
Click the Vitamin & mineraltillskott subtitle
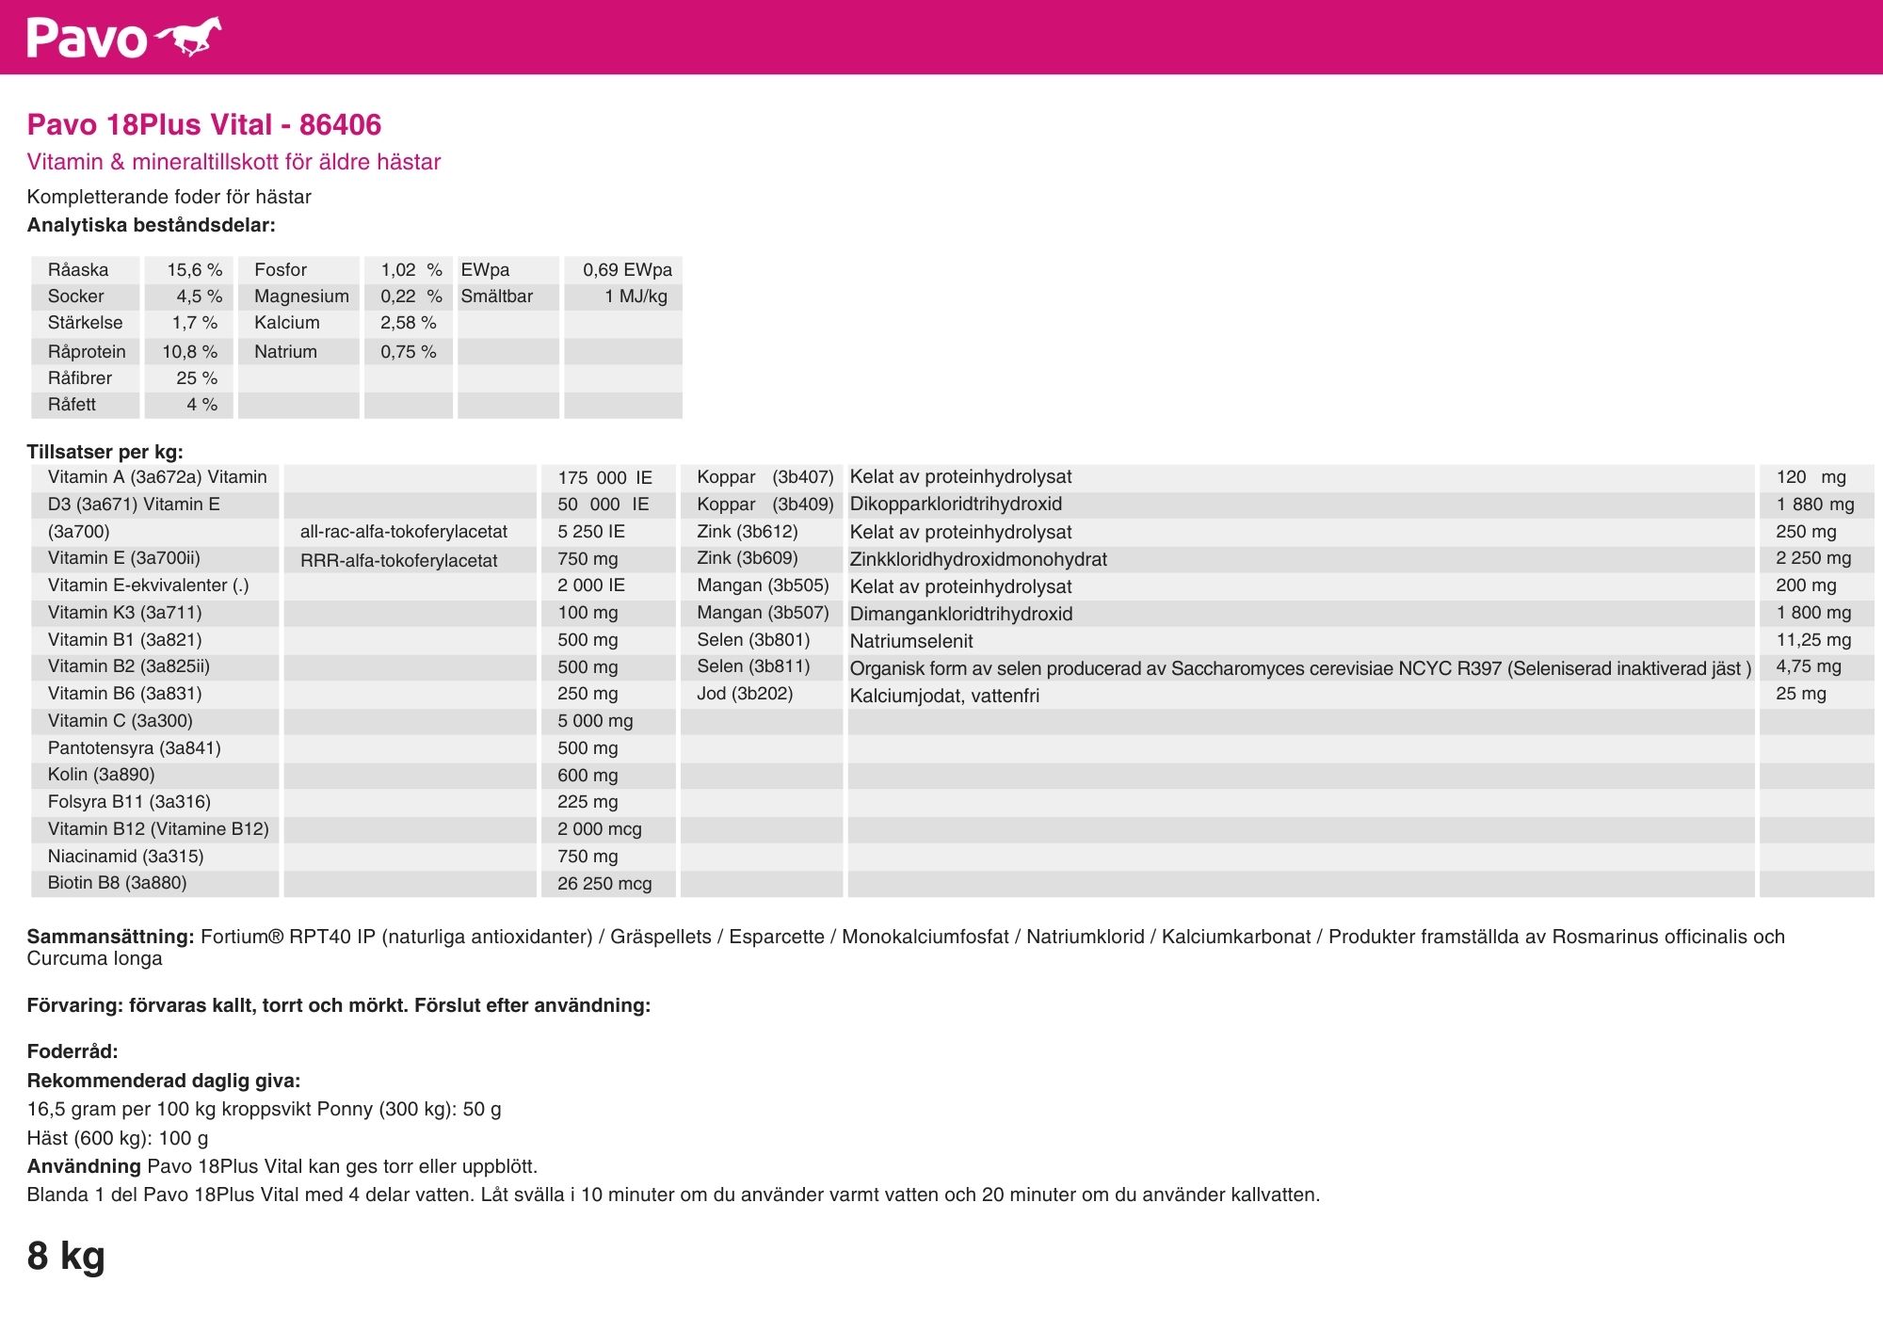tap(233, 162)
